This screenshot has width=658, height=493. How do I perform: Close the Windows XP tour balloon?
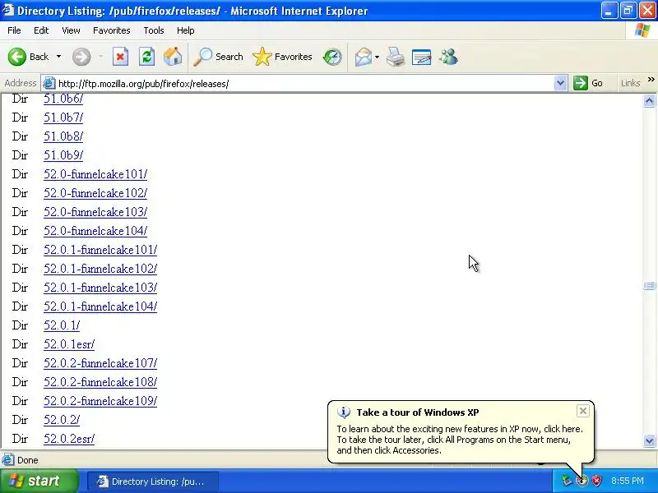(583, 412)
